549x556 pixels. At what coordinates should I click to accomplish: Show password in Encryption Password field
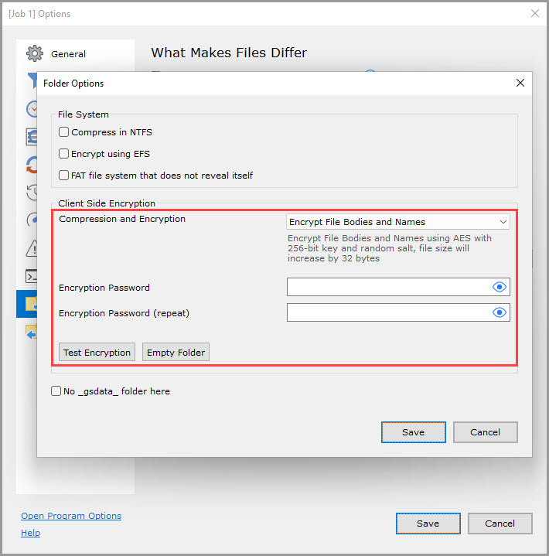pyautogui.click(x=500, y=287)
